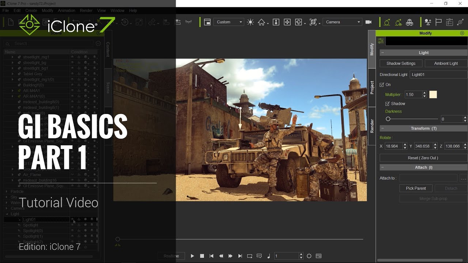Image resolution: width=468 pixels, height=263 pixels.
Task: Open the timeline panel icon
Action: [x=318, y=256]
